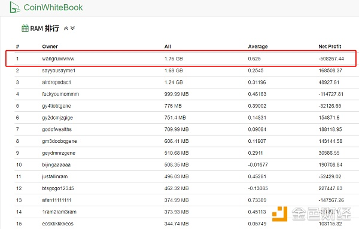Click the net profit 188118.95
Image resolution: width=359 pixels, height=229 pixels.
[330, 129]
